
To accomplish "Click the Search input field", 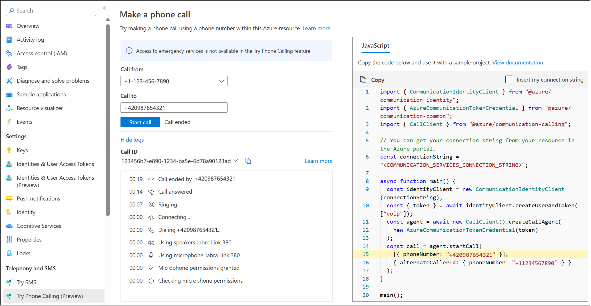I will (51, 11).
